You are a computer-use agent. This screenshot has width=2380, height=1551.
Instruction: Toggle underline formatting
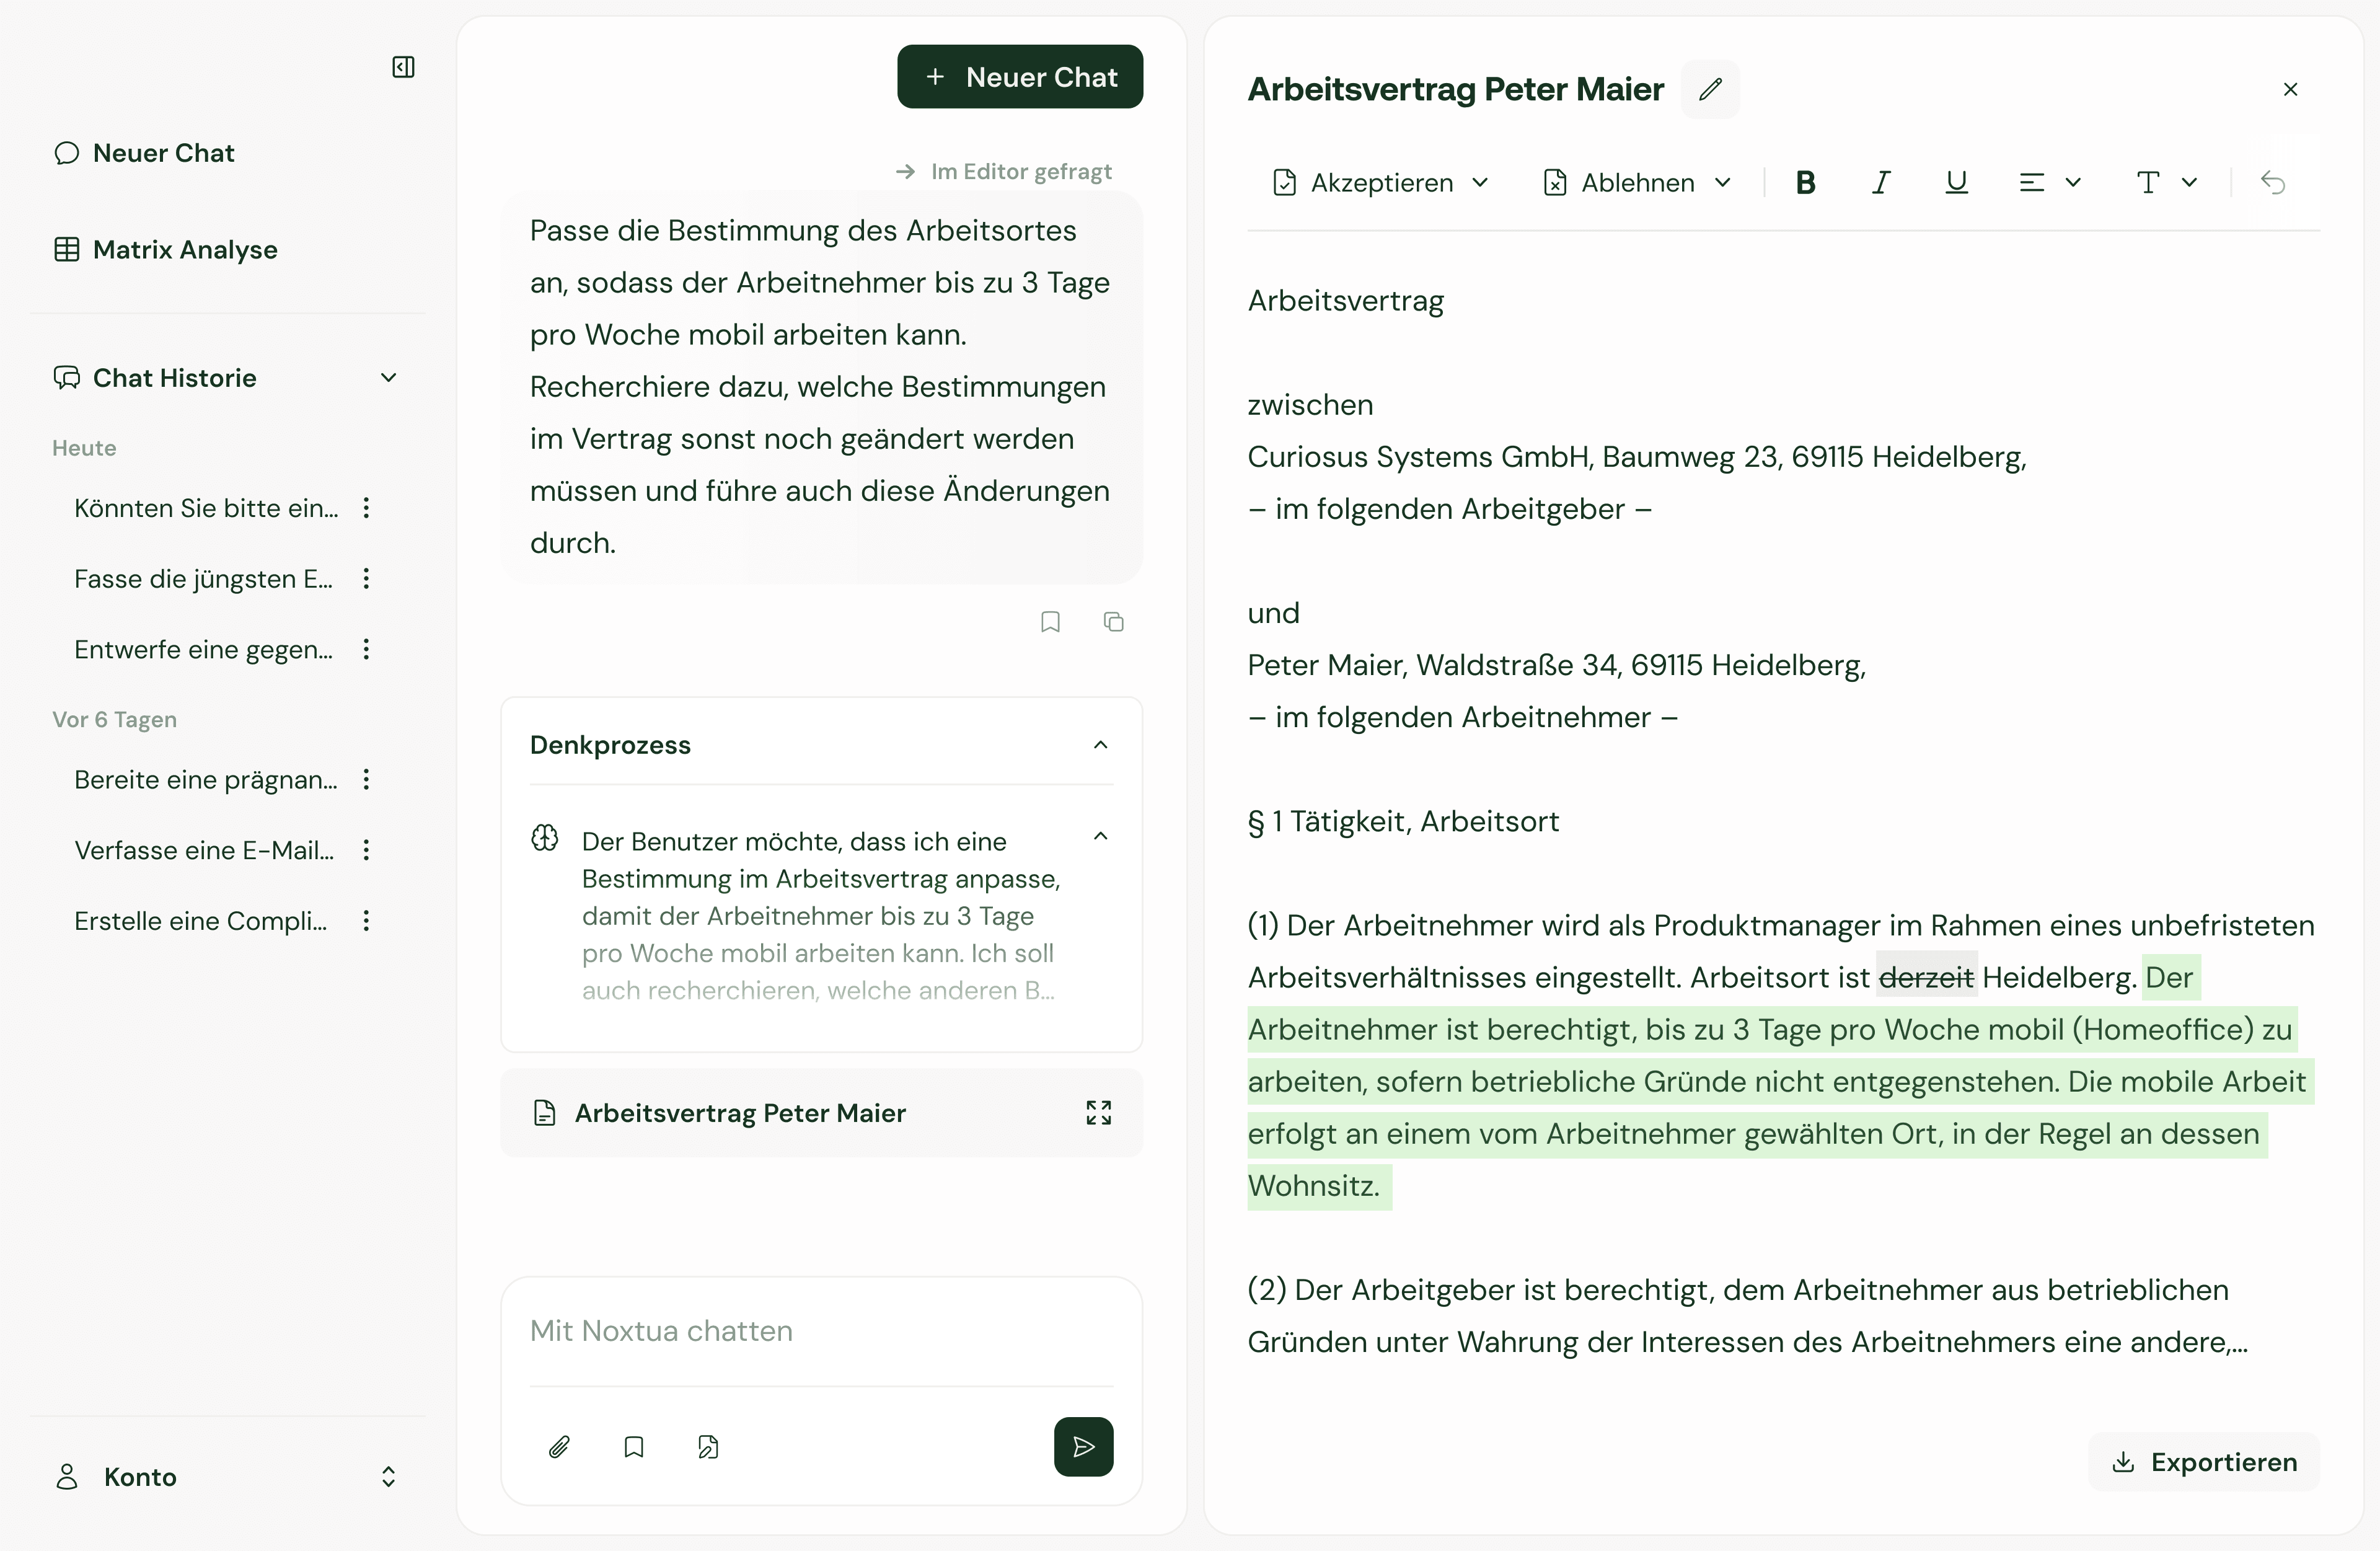(x=1956, y=182)
